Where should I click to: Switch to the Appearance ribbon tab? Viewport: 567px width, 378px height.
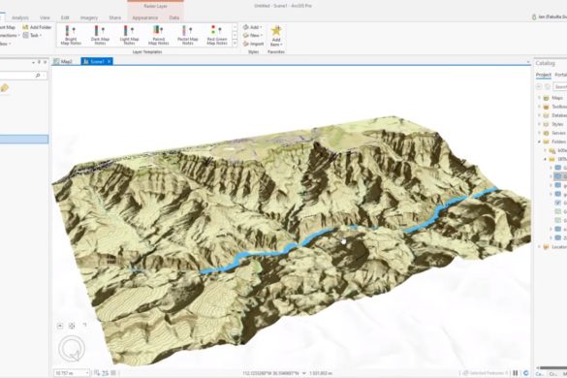pyautogui.click(x=144, y=17)
